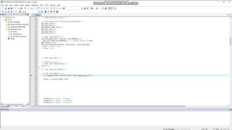Expand the Drivers/CMSIS group
Image resolution: width=232 pixels, height=130 pixels.
click(x=7, y=22)
